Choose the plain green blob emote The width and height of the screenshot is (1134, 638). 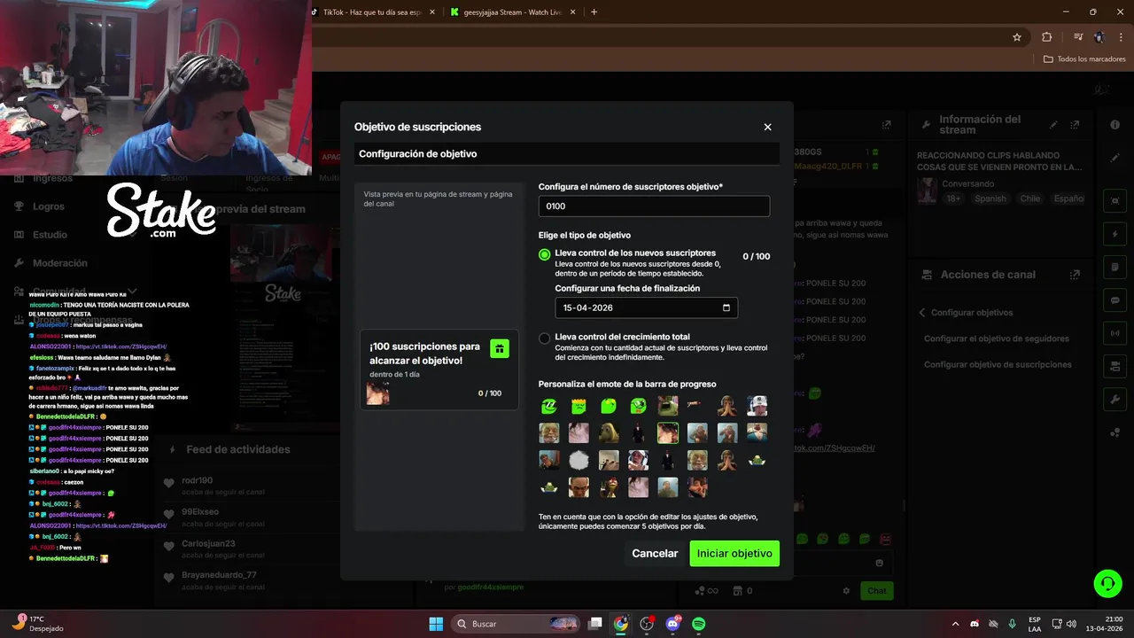click(609, 407)
